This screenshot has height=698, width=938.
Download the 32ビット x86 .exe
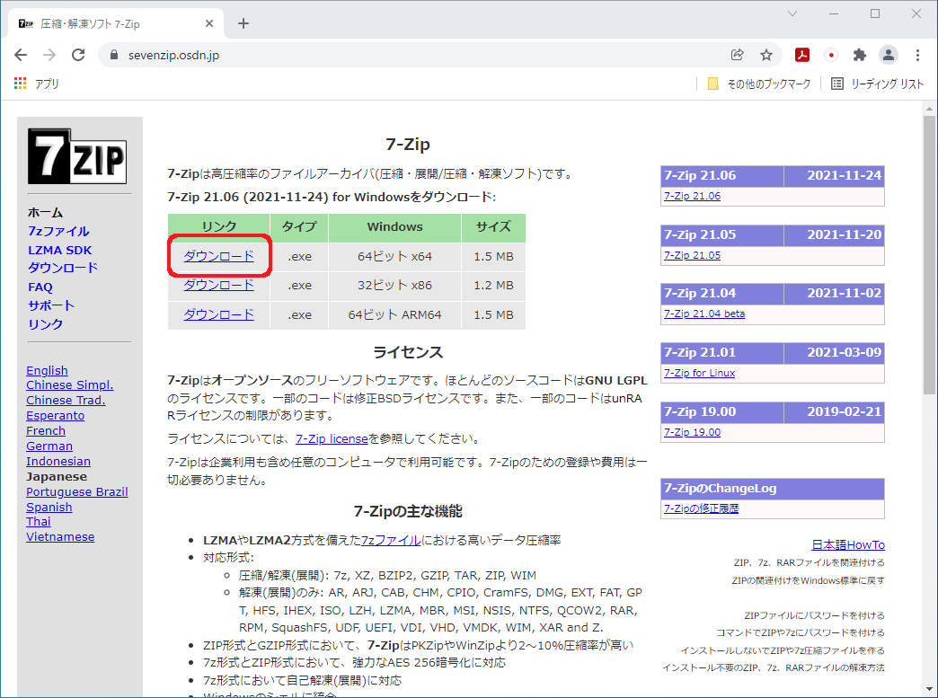point(219,286)
